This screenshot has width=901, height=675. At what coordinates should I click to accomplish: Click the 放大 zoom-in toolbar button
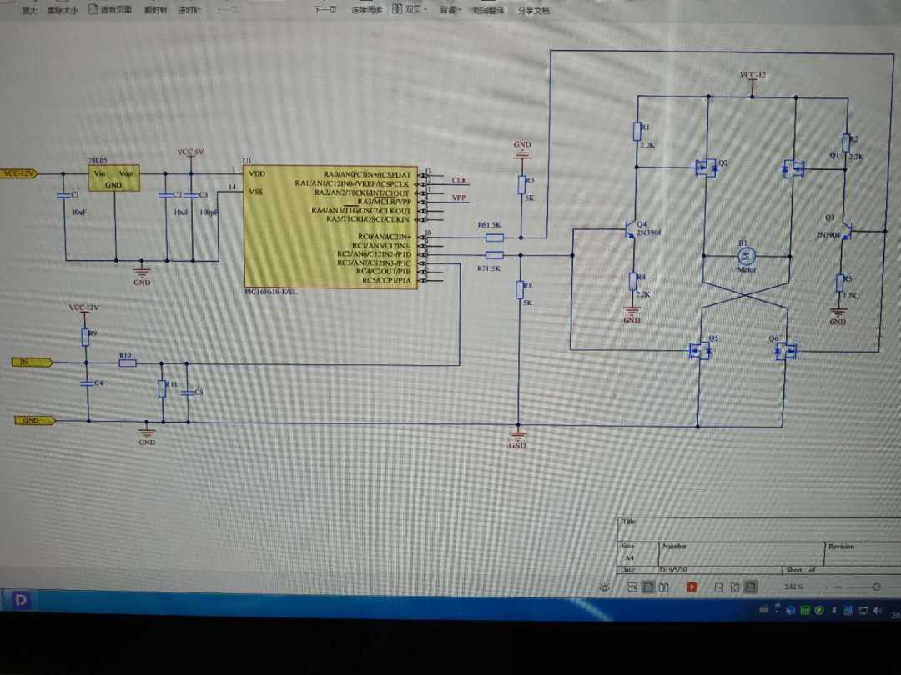click(x=29, y=11)
